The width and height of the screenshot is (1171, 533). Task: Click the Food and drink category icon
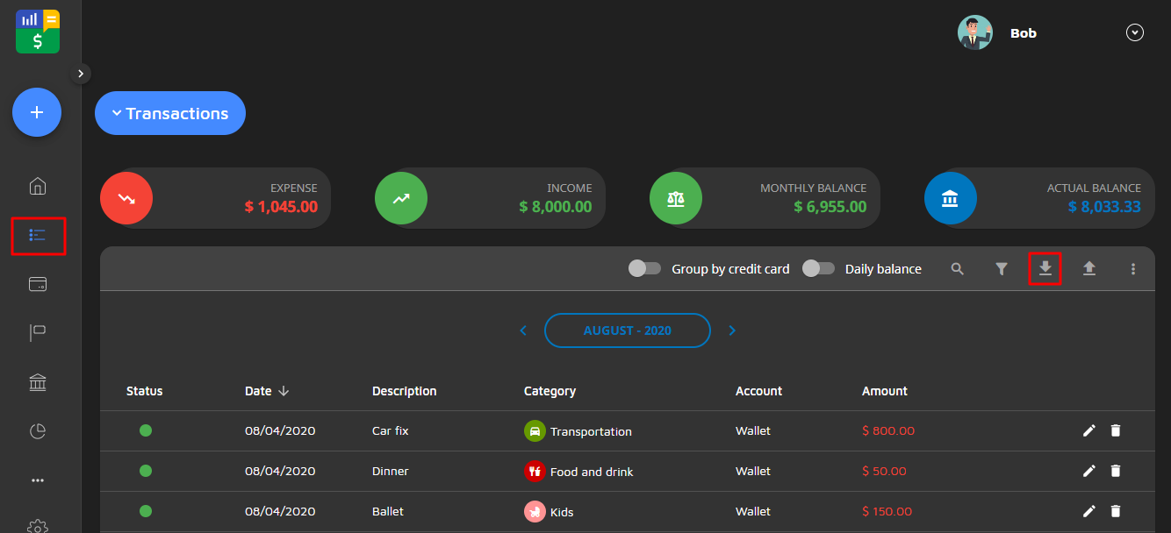pyautogui.click(x=535, y=472)
